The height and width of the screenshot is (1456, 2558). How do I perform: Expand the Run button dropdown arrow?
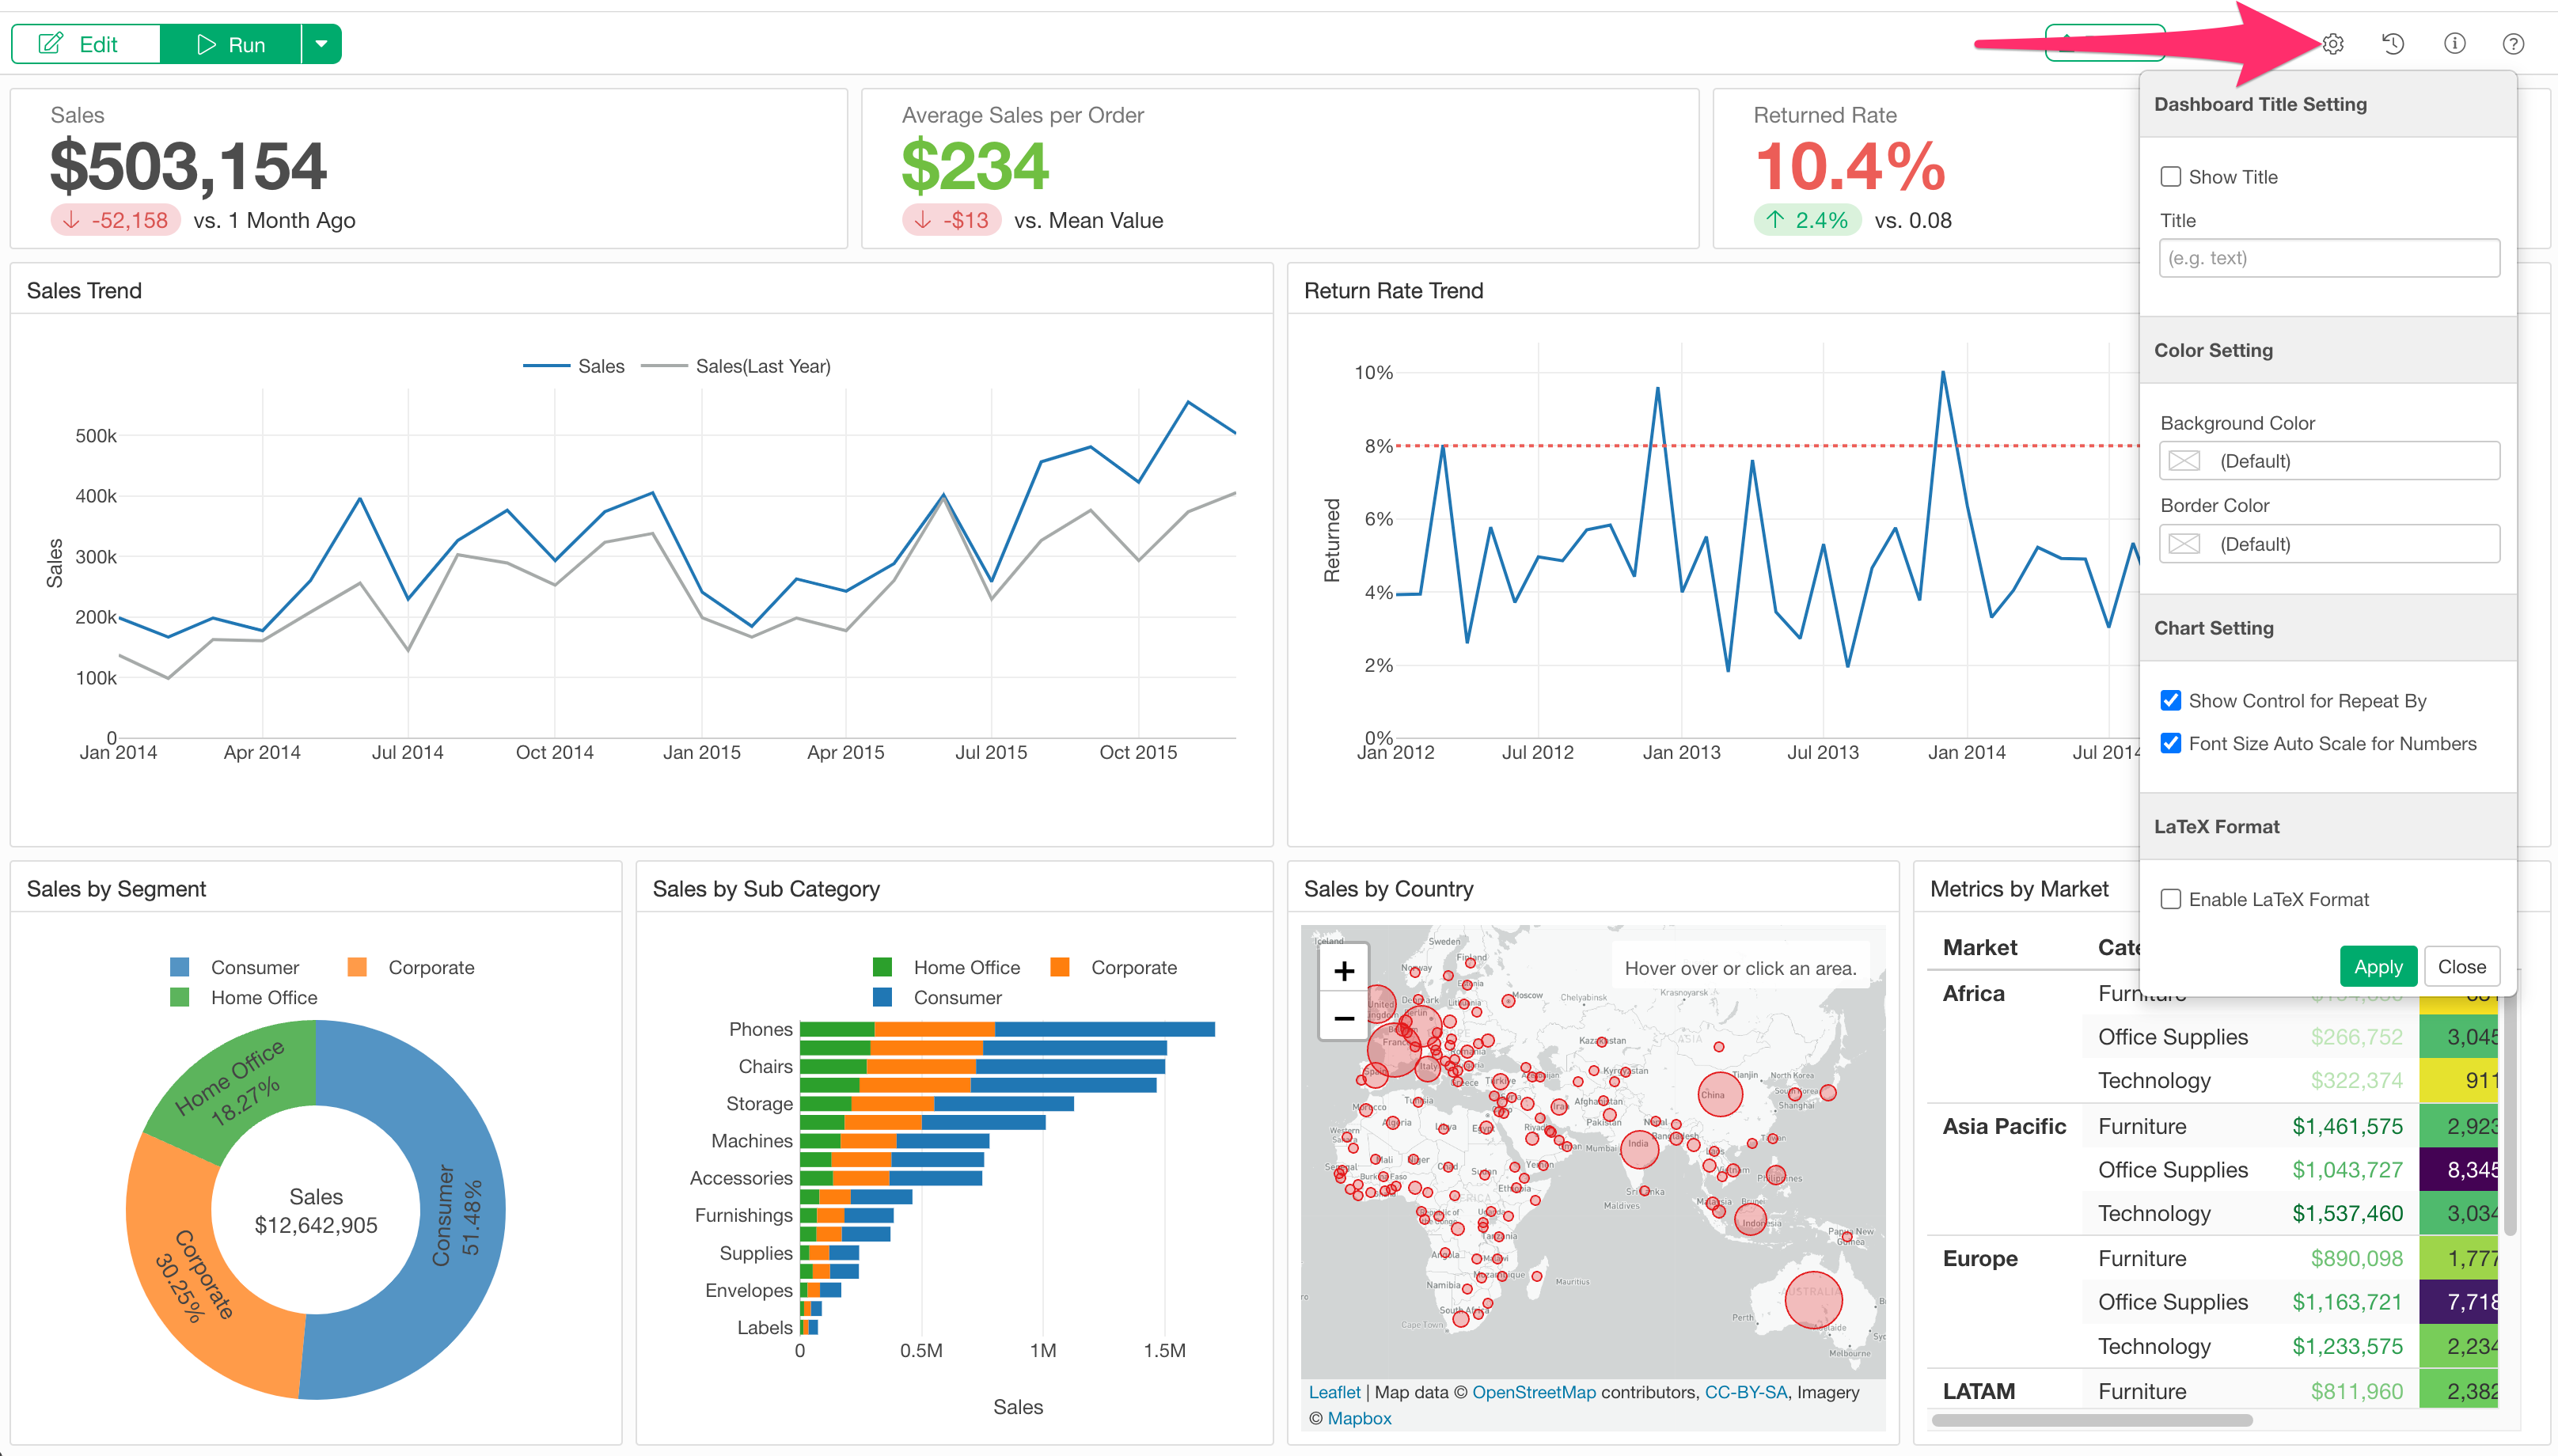(321, 44)
